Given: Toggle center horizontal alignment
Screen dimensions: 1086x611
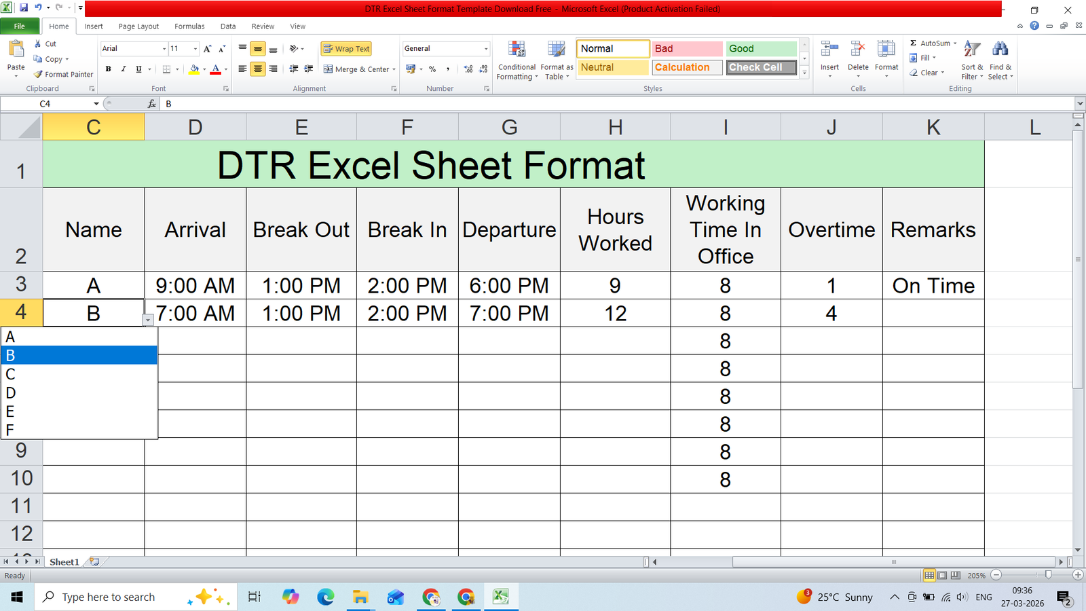Looking at the screenshot, I should [258, 69].
